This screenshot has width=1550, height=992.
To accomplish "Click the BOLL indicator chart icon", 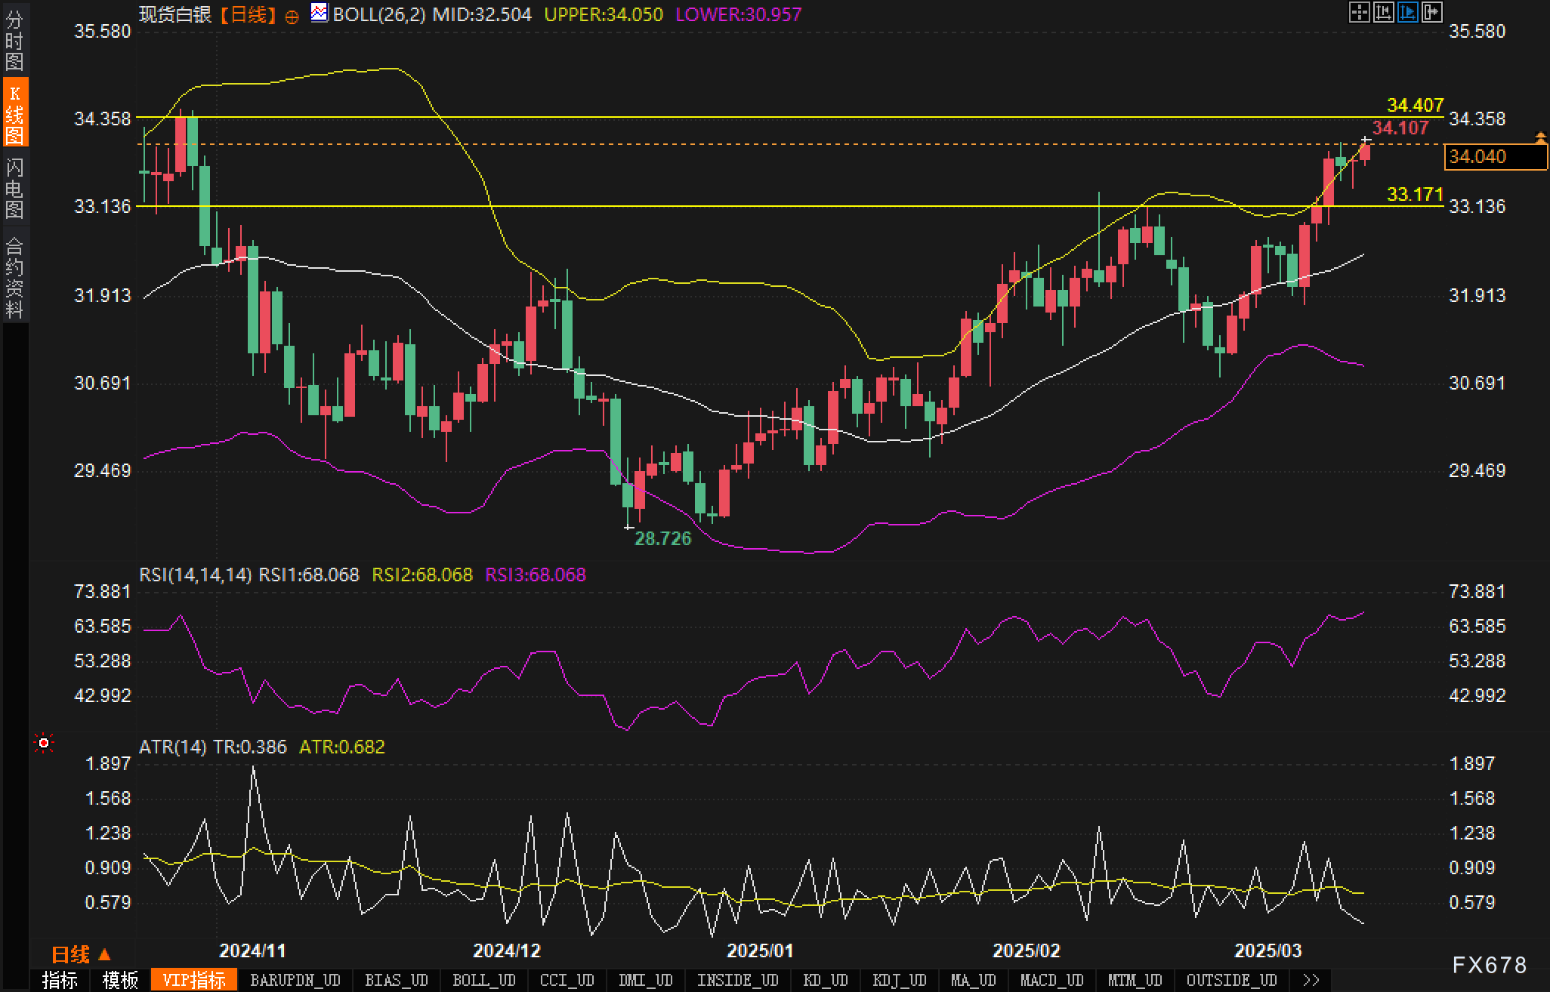I will click(x=320, y=13).
